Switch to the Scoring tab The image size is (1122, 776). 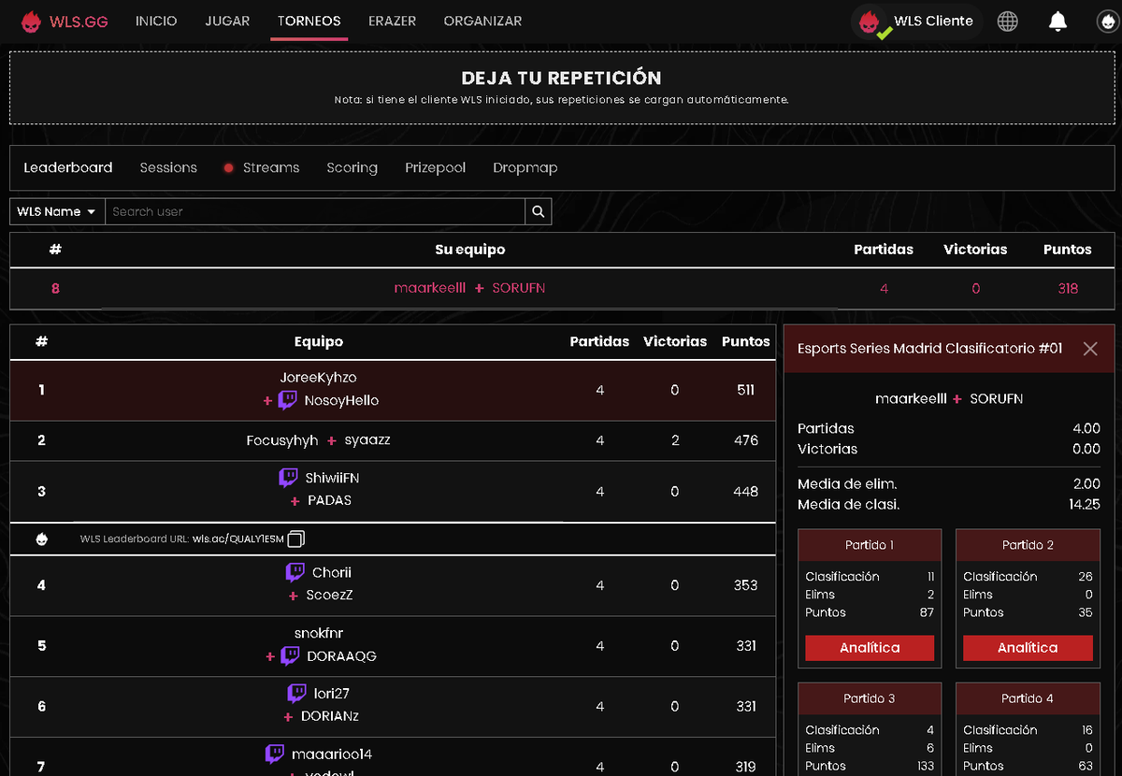pos(352,167)
